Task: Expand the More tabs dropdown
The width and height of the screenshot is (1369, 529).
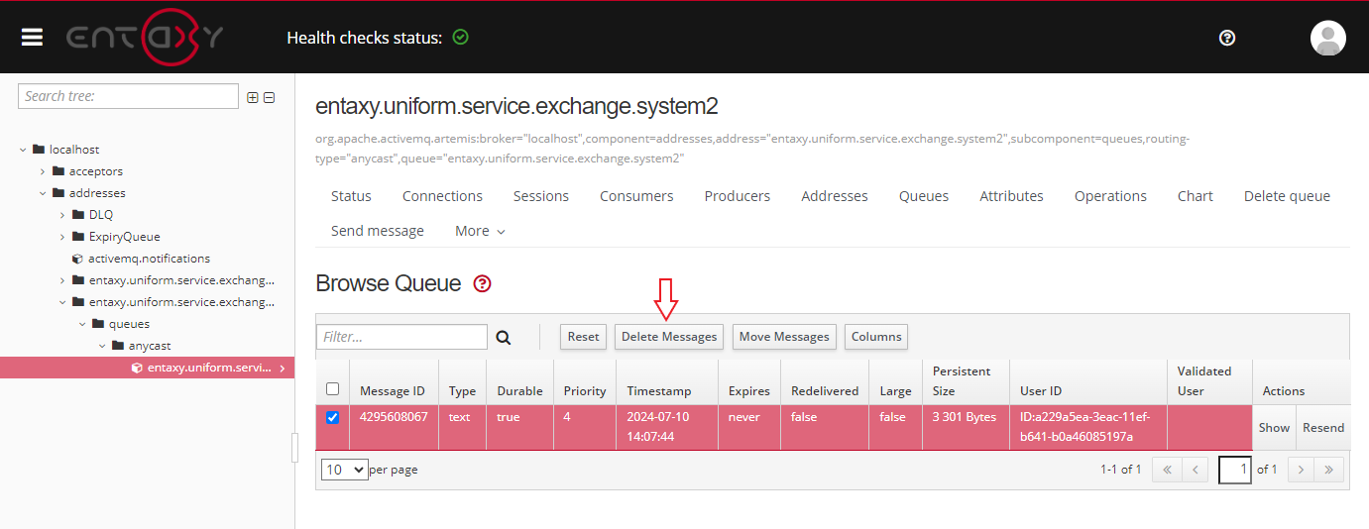Action: pyautogui.click(x=480, y=231)
